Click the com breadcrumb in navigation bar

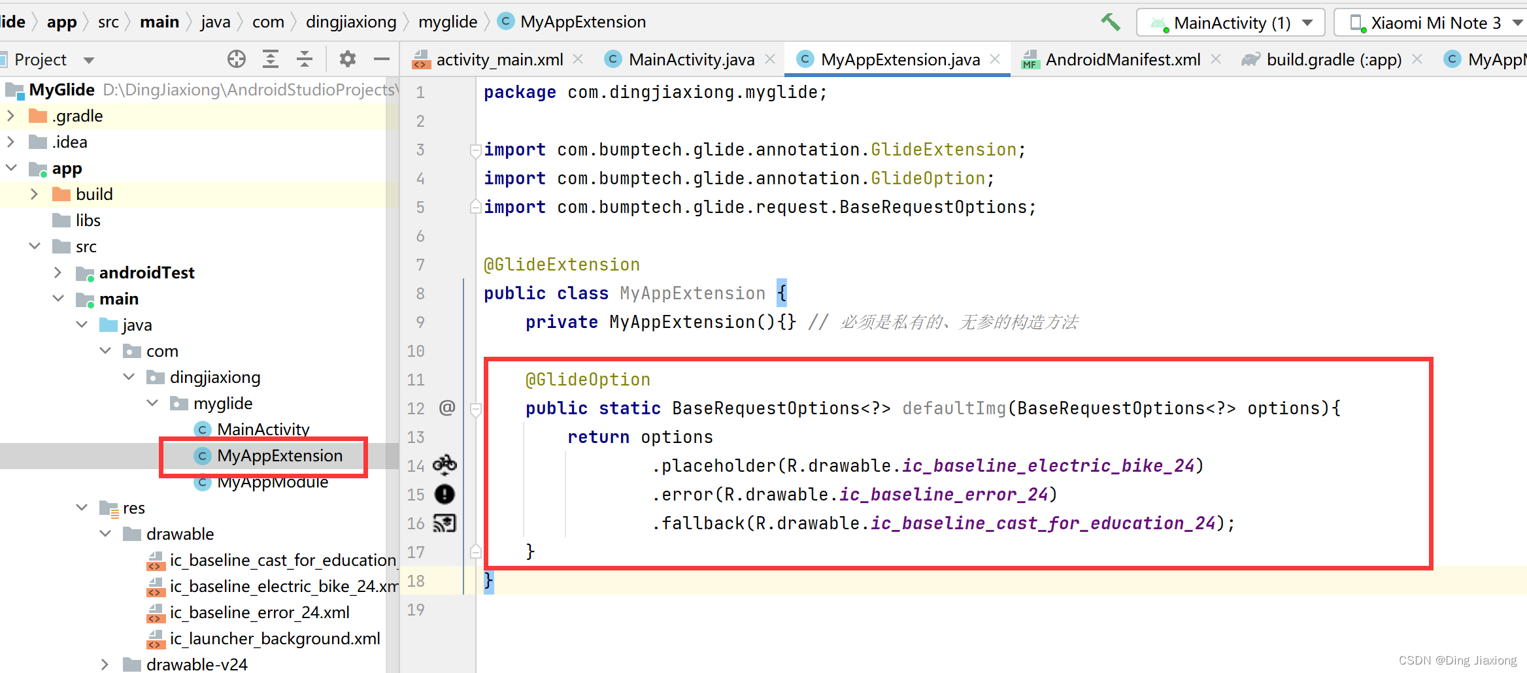point(268,22)
